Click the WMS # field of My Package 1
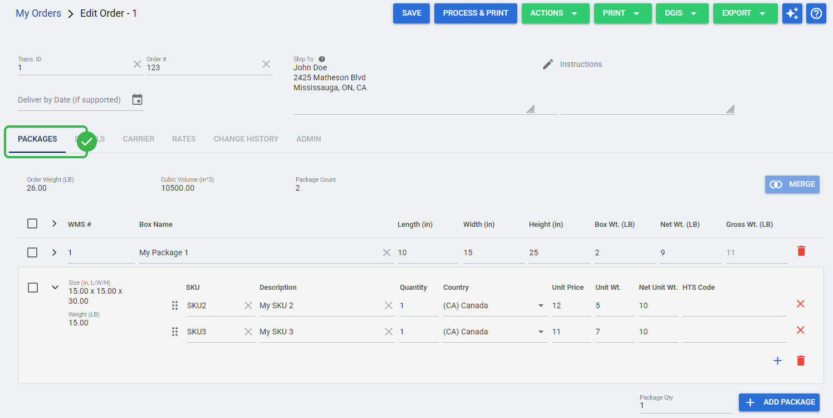 (101, 253)
